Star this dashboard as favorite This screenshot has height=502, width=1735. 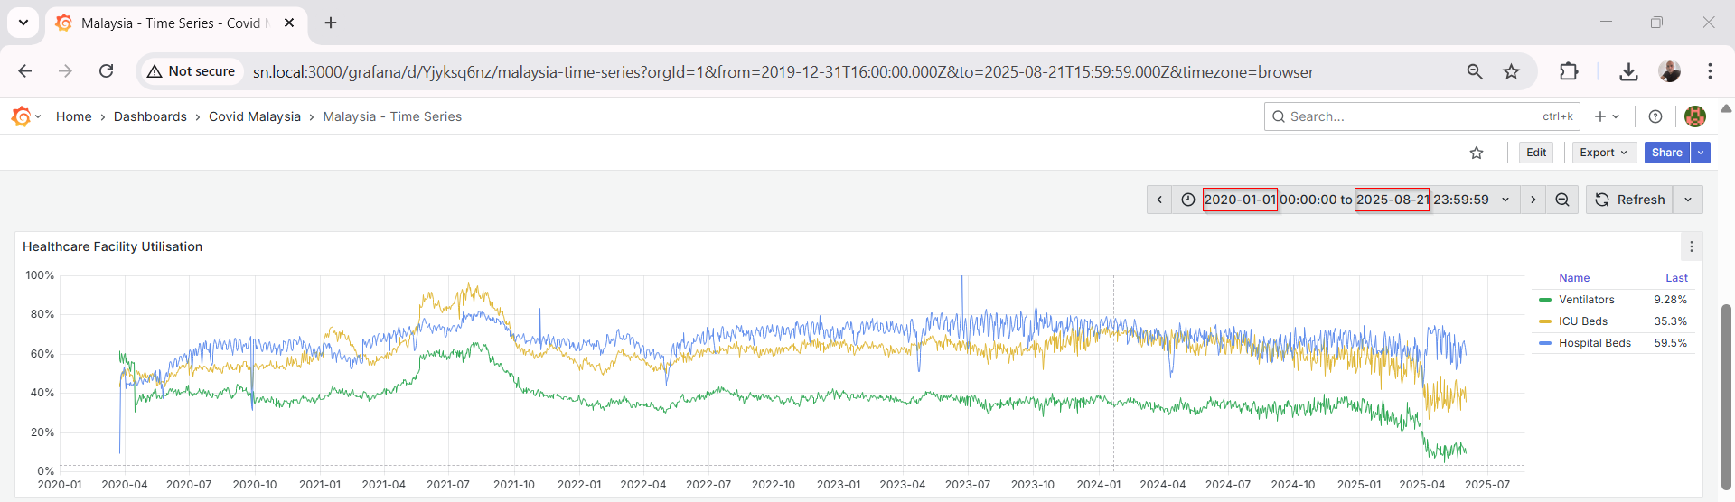[1477, 153]
